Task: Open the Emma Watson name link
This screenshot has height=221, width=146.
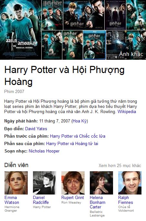Action: [12, 200]
